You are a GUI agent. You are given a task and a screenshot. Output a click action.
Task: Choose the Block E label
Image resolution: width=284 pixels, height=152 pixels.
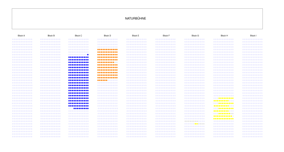pos(136,36)
